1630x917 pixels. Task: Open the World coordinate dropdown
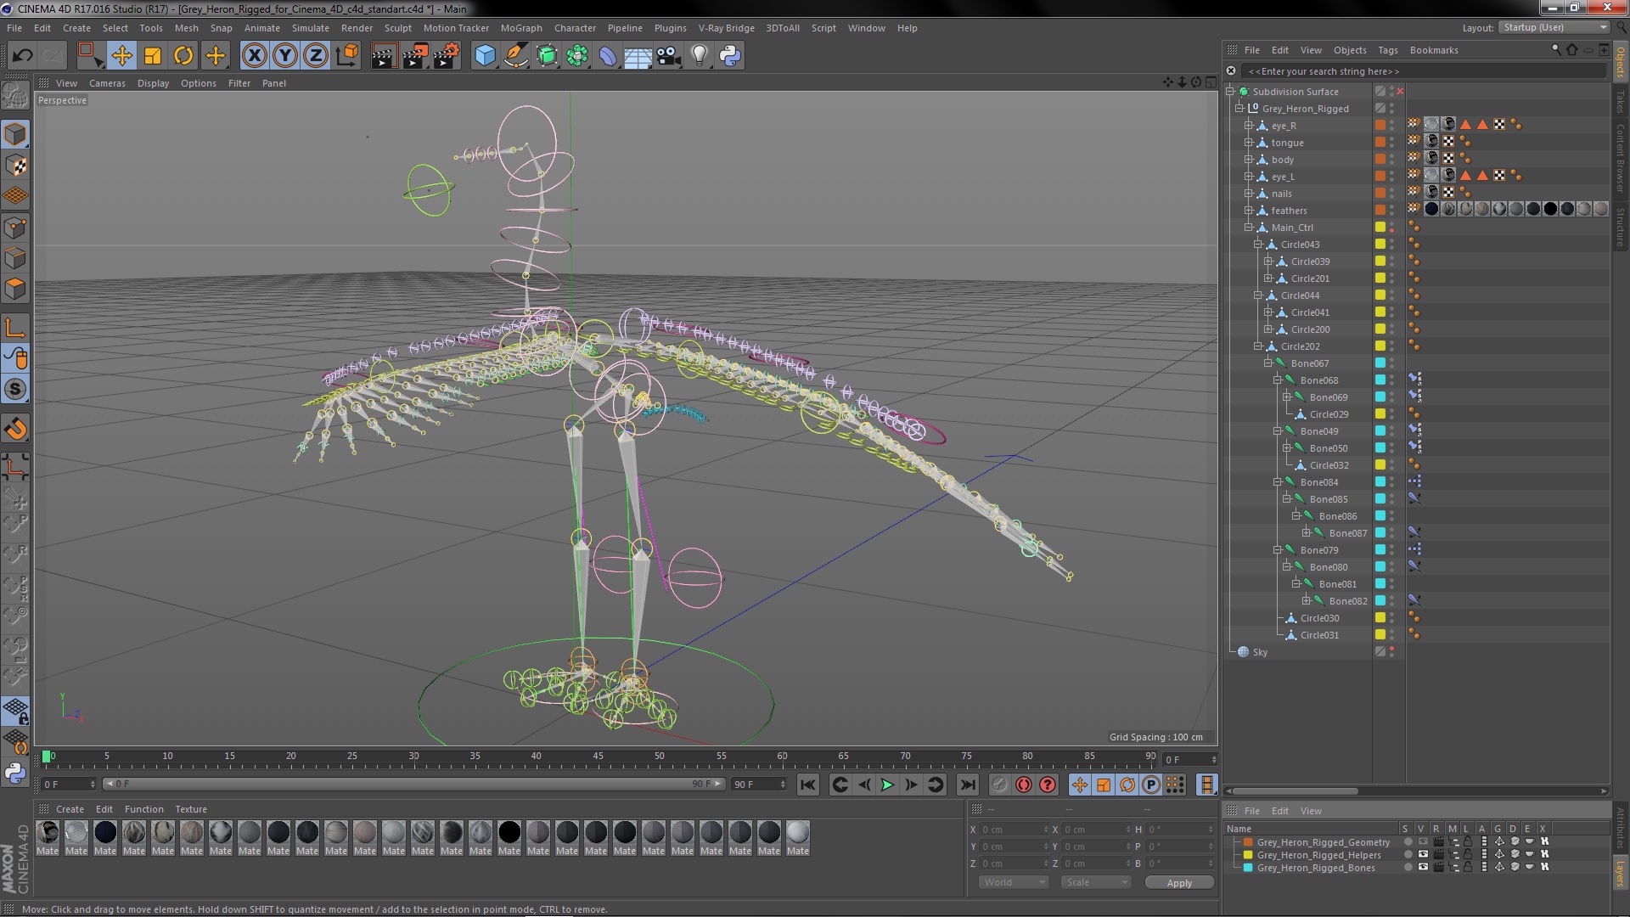(x=1015, y=882)
